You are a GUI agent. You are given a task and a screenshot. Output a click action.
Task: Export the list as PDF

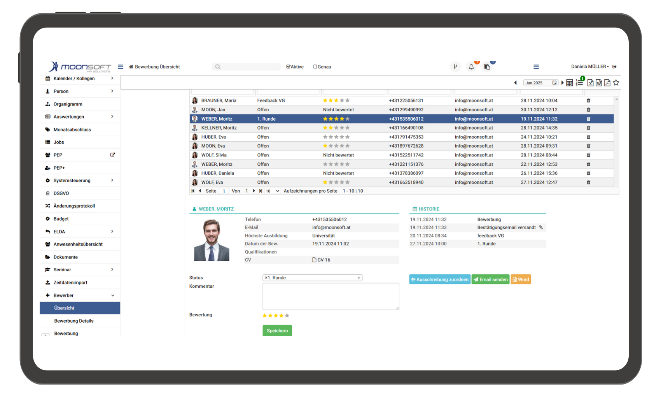(607, 83)
